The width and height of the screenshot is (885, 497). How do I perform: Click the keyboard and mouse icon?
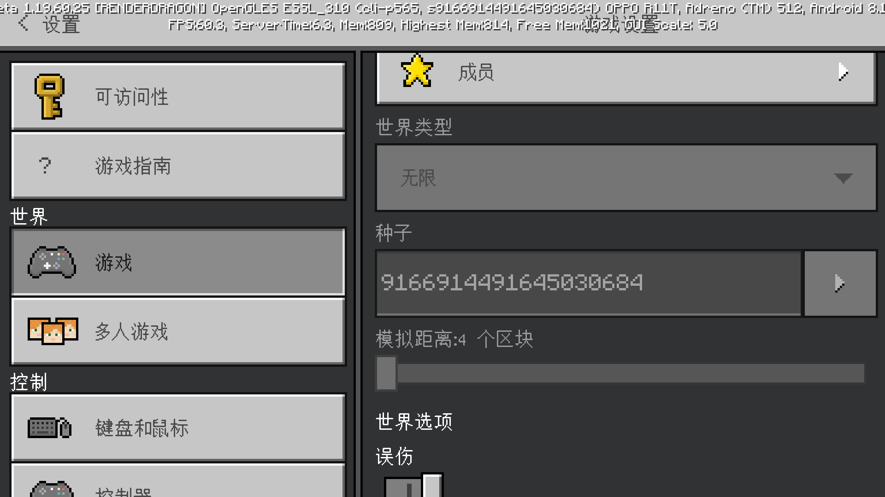click(50, 428)
